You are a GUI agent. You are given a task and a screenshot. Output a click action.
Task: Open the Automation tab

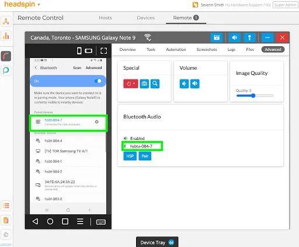[176, 50]
